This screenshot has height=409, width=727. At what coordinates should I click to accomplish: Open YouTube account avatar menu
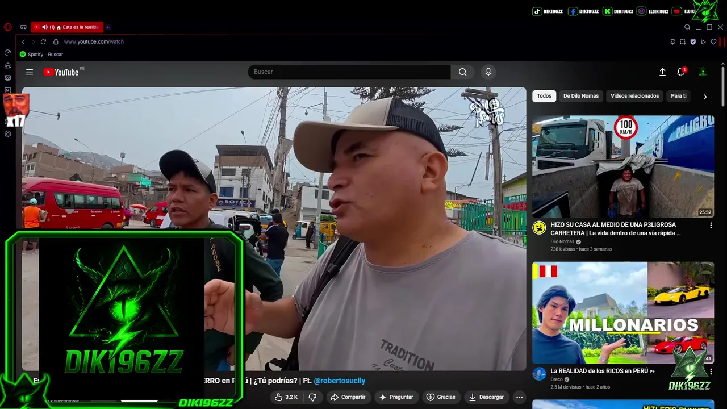[703, 72]
